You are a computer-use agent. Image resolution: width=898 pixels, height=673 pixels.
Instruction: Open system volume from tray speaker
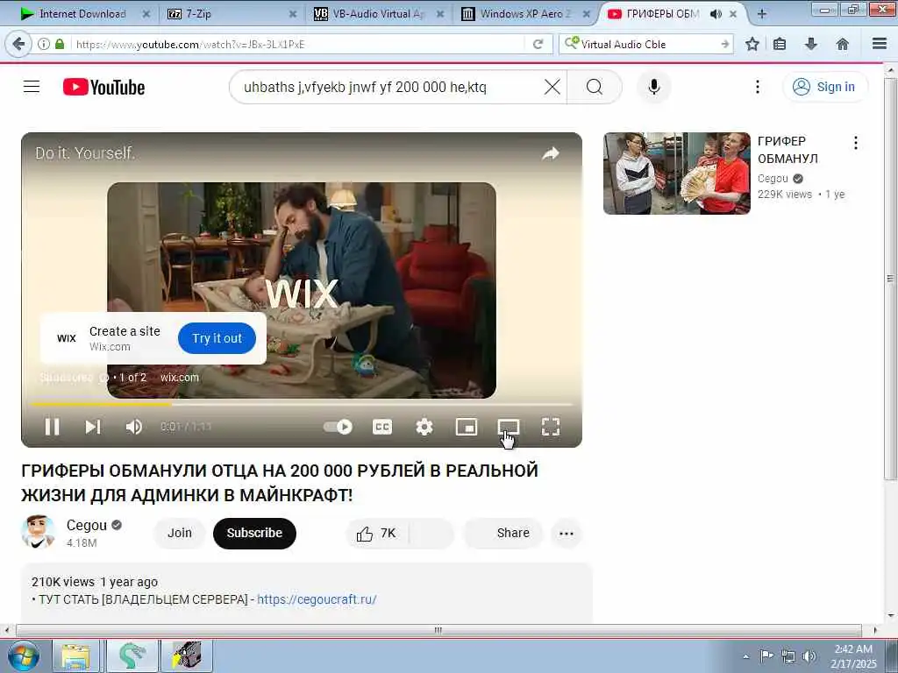(809, 656)
